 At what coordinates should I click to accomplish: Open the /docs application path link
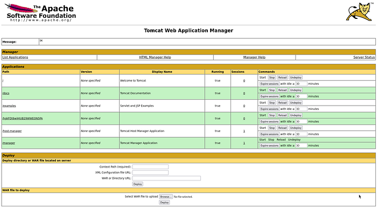[x=6, y=93]
